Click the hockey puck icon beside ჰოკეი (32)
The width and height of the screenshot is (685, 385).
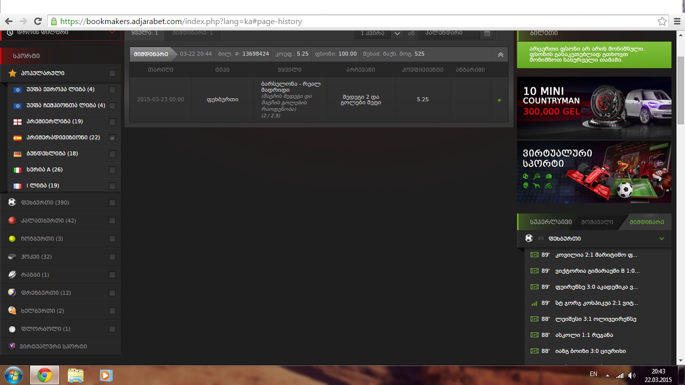click(x=13, y=257)
